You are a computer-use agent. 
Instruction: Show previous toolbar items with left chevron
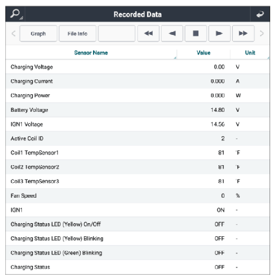click(14, 33)
